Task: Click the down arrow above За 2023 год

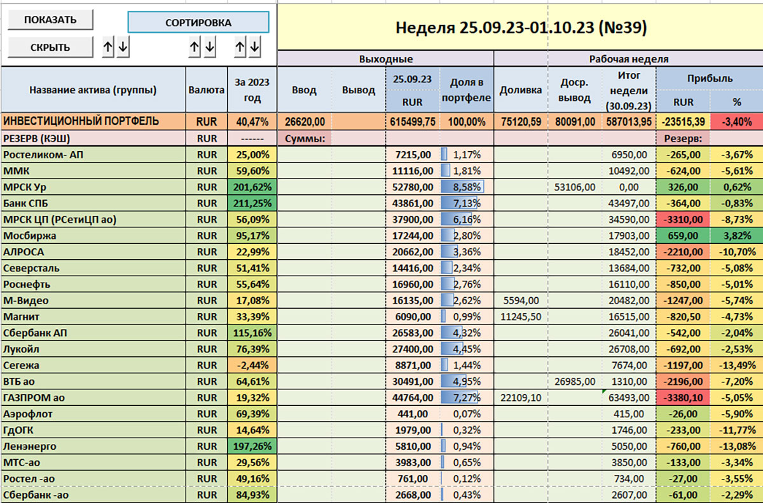Action: pos(255,46)
